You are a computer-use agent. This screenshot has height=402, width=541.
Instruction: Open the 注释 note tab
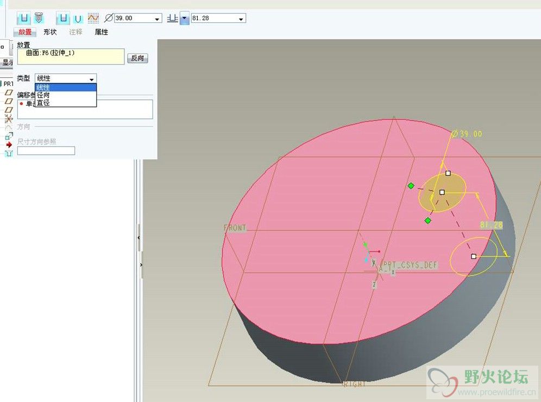tap(76, 32)
